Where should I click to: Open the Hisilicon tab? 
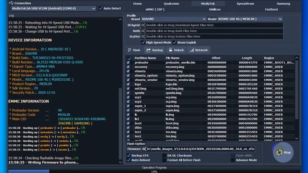(215, 10)
